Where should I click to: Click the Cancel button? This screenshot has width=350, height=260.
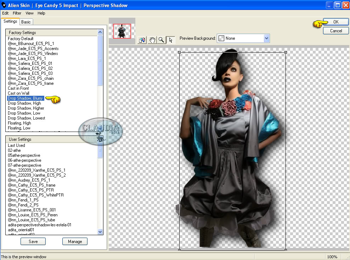click(336, 31)
